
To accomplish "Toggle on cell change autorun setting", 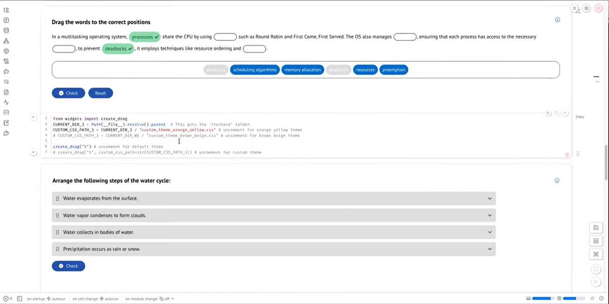I will (x=109, y=299).
